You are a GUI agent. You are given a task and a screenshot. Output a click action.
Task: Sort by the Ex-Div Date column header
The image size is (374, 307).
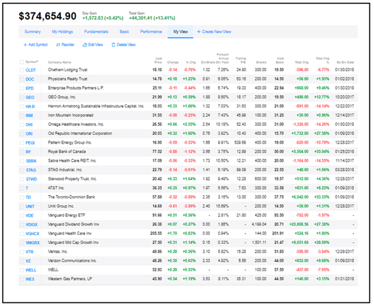345,62
